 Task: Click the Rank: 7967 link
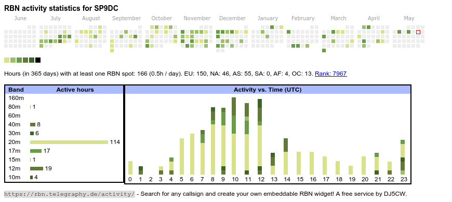click(x=330, y=74)
